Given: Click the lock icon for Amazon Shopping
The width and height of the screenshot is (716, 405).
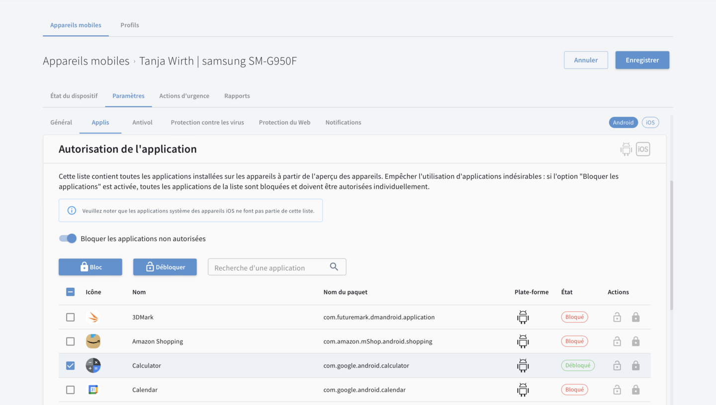Looking at the screenshot, I should point(635,341).
